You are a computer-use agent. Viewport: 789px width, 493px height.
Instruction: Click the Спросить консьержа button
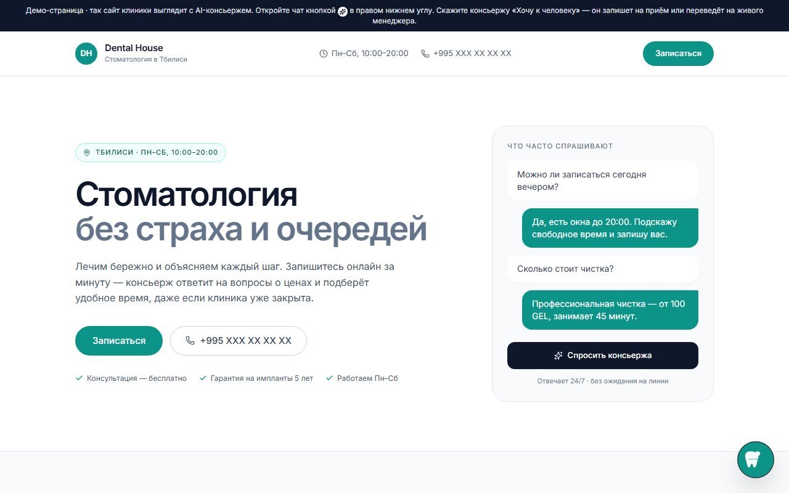(603, 356)
